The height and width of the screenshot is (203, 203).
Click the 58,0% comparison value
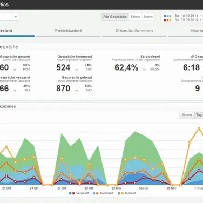pyautogui.click(x=155, y=69)
